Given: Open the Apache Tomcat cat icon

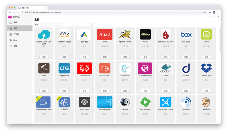Looking at the screenshot, I should coord(125,34).
